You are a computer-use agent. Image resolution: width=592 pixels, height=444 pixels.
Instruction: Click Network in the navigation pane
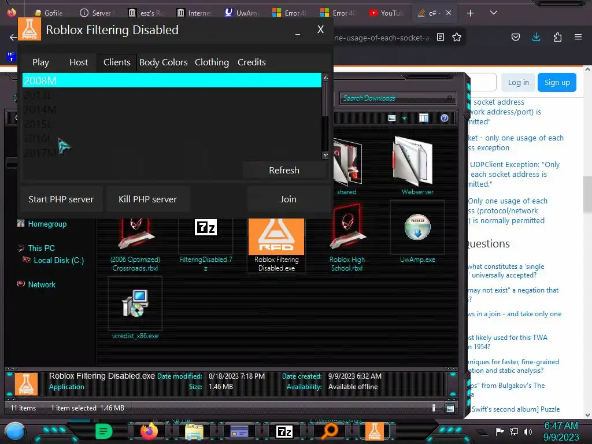42,284
